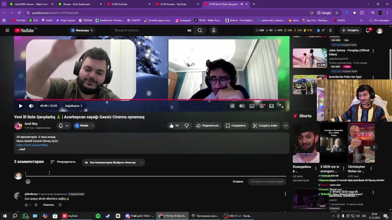This screenshot has height=220, width=392.
Task: Click the red video progress bar
Action: coord(150,100)
